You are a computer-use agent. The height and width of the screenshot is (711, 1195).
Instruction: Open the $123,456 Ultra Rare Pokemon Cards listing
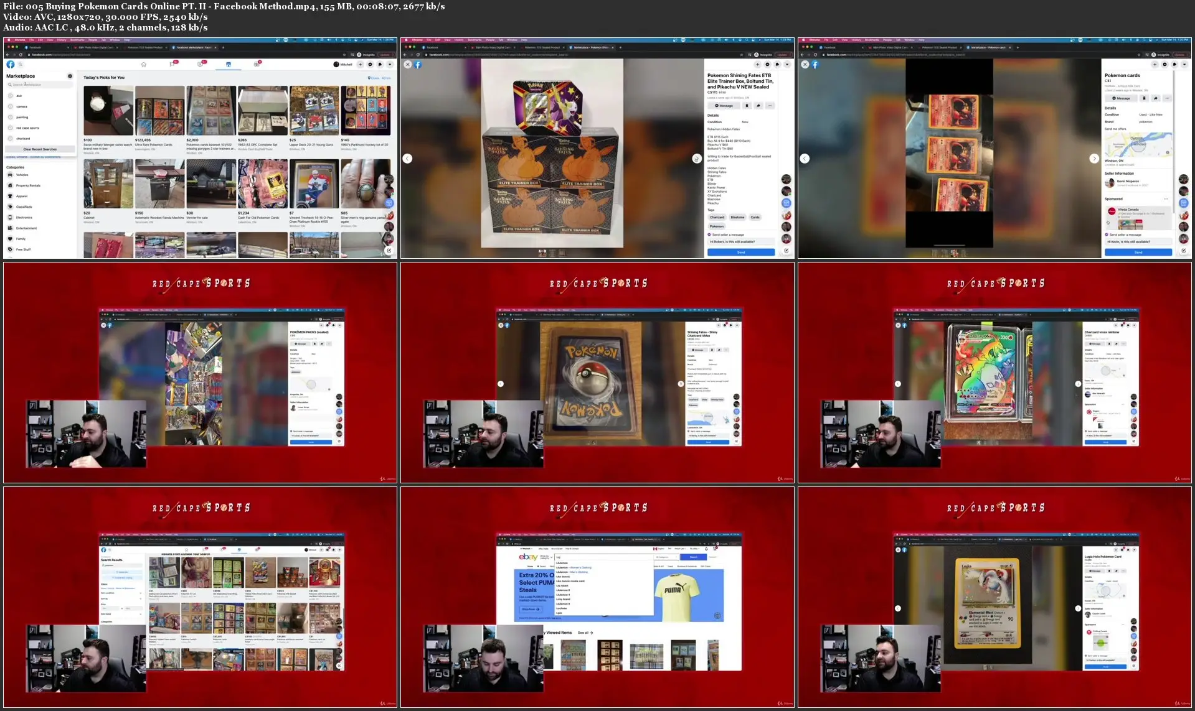click(x=159, y=111)
